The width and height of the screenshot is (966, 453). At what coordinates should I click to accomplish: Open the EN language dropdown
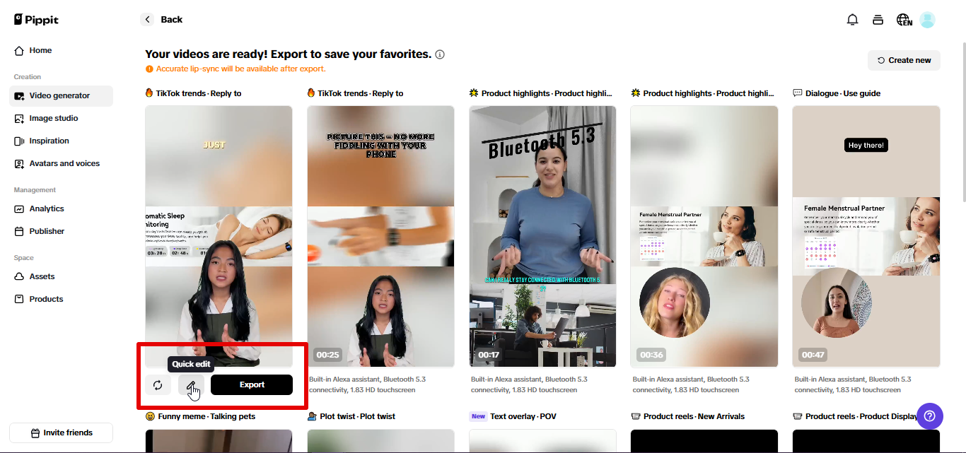(904, 19)
